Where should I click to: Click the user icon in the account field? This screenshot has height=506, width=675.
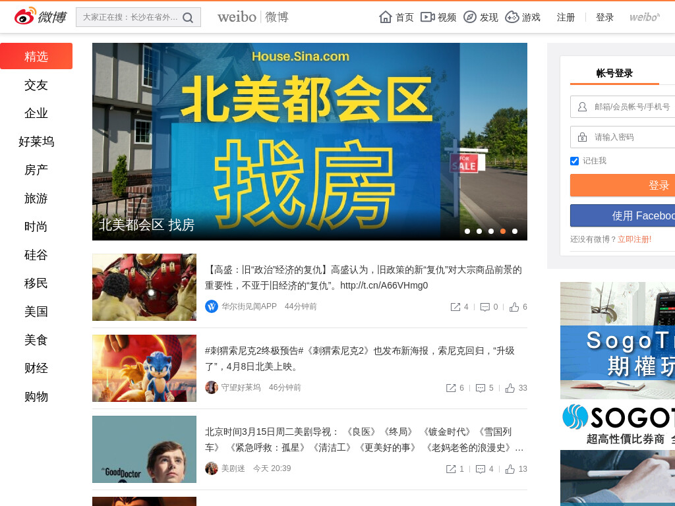click(582, 107)
